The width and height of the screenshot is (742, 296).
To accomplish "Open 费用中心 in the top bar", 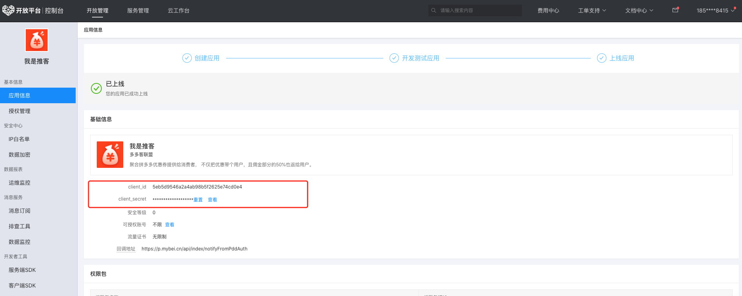I will [548, 11].
